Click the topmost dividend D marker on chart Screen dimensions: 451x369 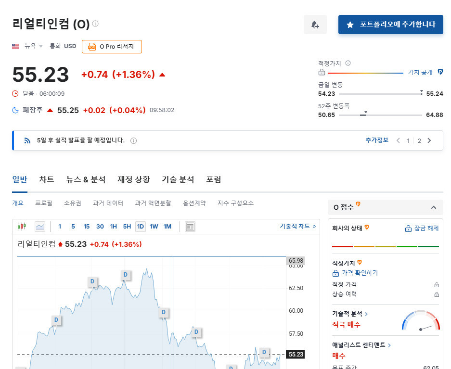click(x=126, y=275)
